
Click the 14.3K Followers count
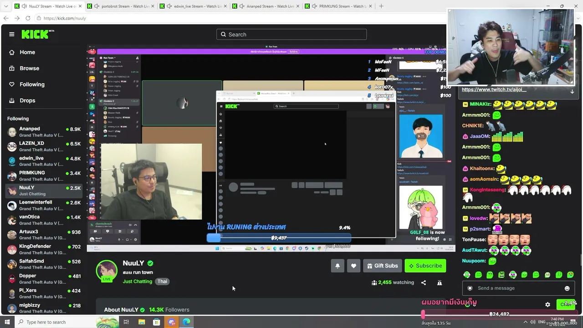[x=169, y=310]
